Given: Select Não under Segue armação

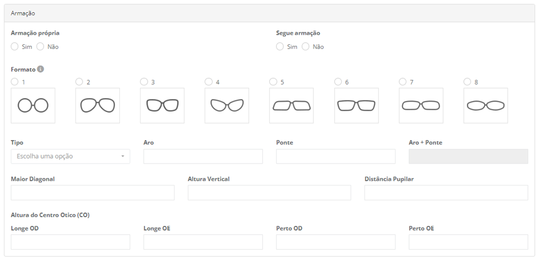Looking at the screenshot, I should 305,46.
